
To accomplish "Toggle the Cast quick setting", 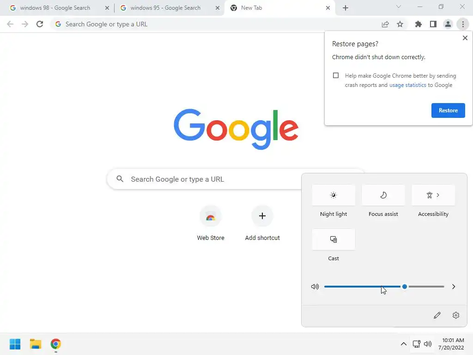I will click(334, 239).
